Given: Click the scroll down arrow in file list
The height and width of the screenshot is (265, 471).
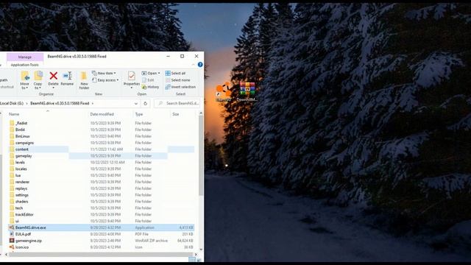Looking at the screenshot, I should pyautogui.click(x=201, y=250).
